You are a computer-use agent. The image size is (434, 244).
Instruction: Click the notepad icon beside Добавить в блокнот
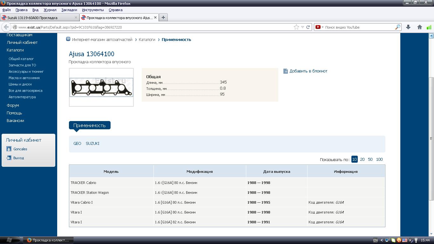pyautogui.click(x=286, y=71)
